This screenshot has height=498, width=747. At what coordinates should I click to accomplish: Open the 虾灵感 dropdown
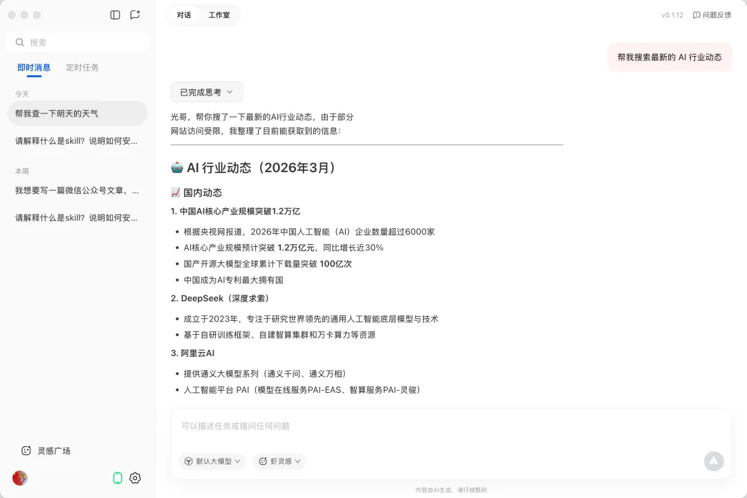coord(279,461)
